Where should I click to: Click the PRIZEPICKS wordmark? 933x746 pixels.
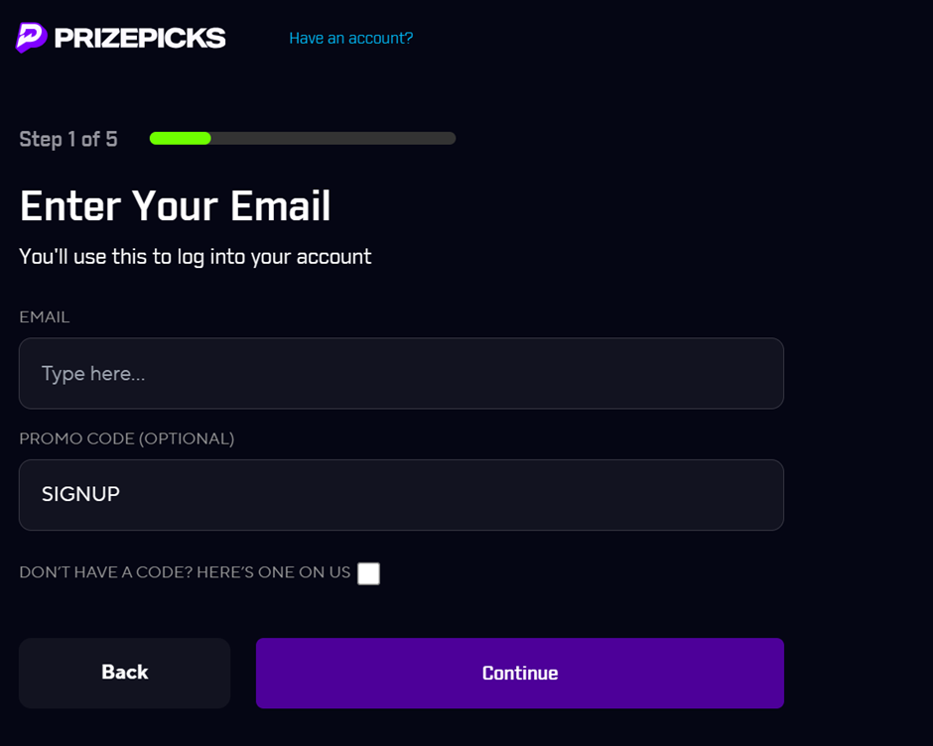(142, 38)
